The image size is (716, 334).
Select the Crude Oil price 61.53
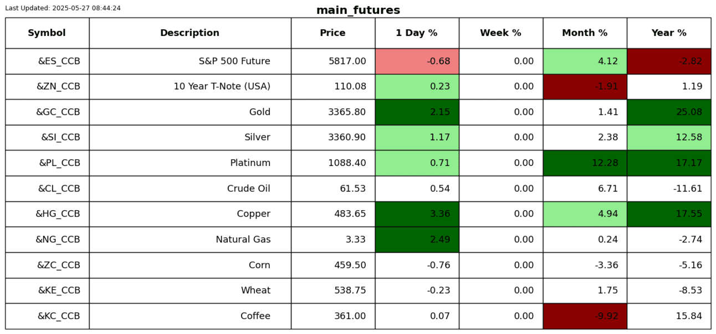coord(352,189)
